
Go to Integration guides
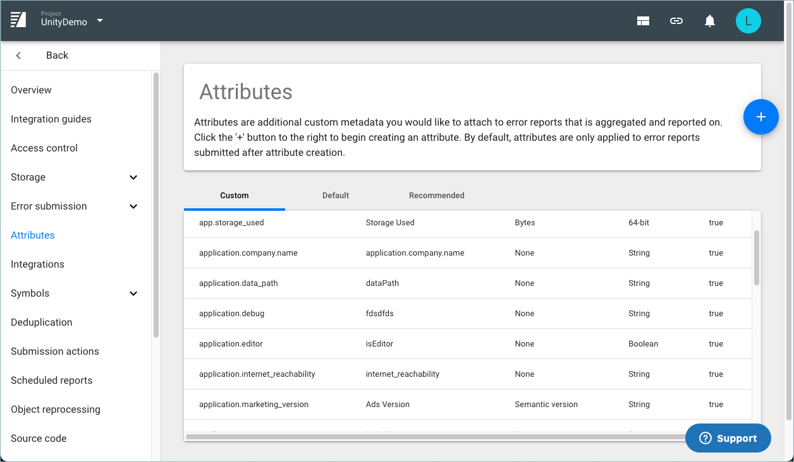[51, 119]
